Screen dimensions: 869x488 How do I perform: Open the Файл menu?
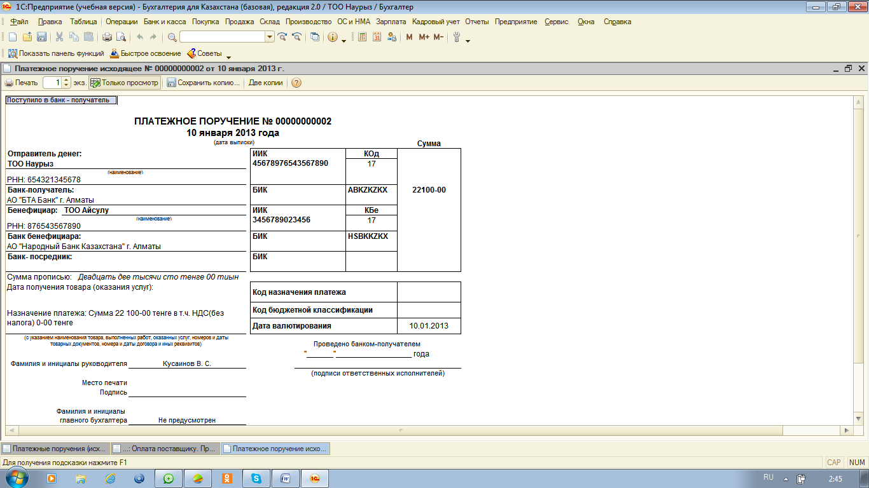(20, 22)
